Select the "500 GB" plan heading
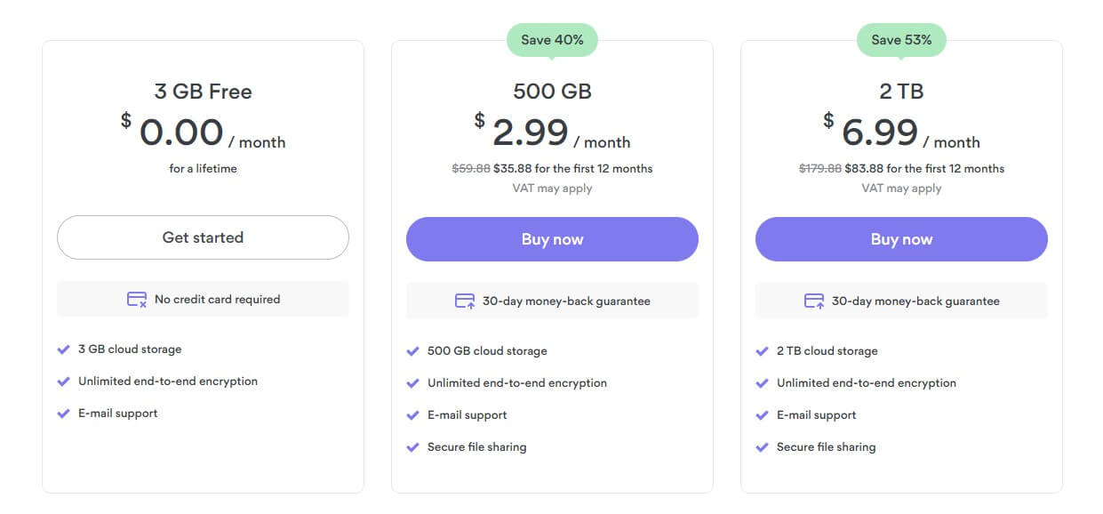 coord(552,91)
